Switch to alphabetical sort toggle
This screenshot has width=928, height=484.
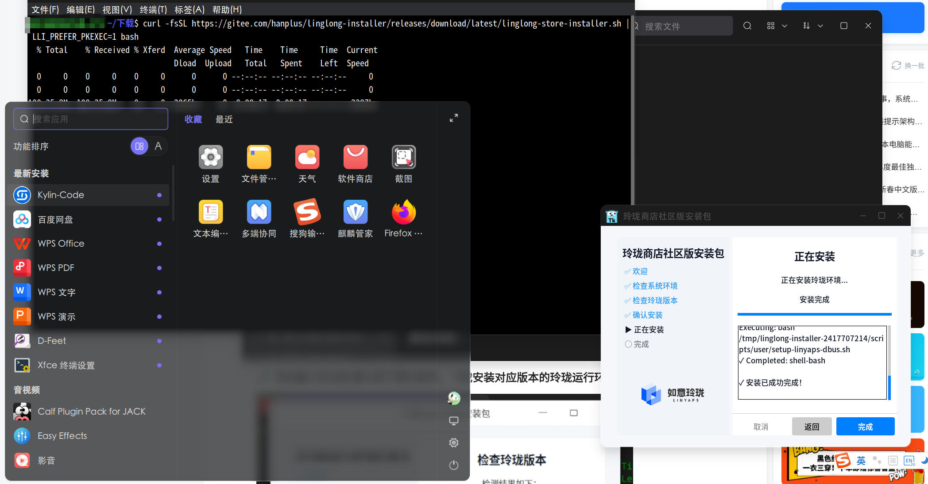158,146
